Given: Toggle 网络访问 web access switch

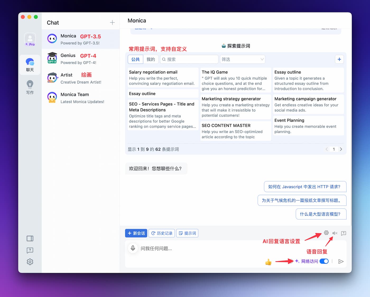Looking at the screenshot, I should [x=324, y=261].
